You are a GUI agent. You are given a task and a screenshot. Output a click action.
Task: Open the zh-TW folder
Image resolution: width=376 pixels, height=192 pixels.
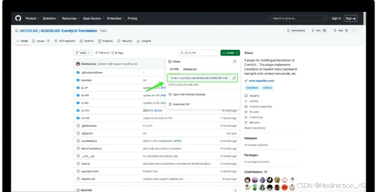[x=85, y=118]
